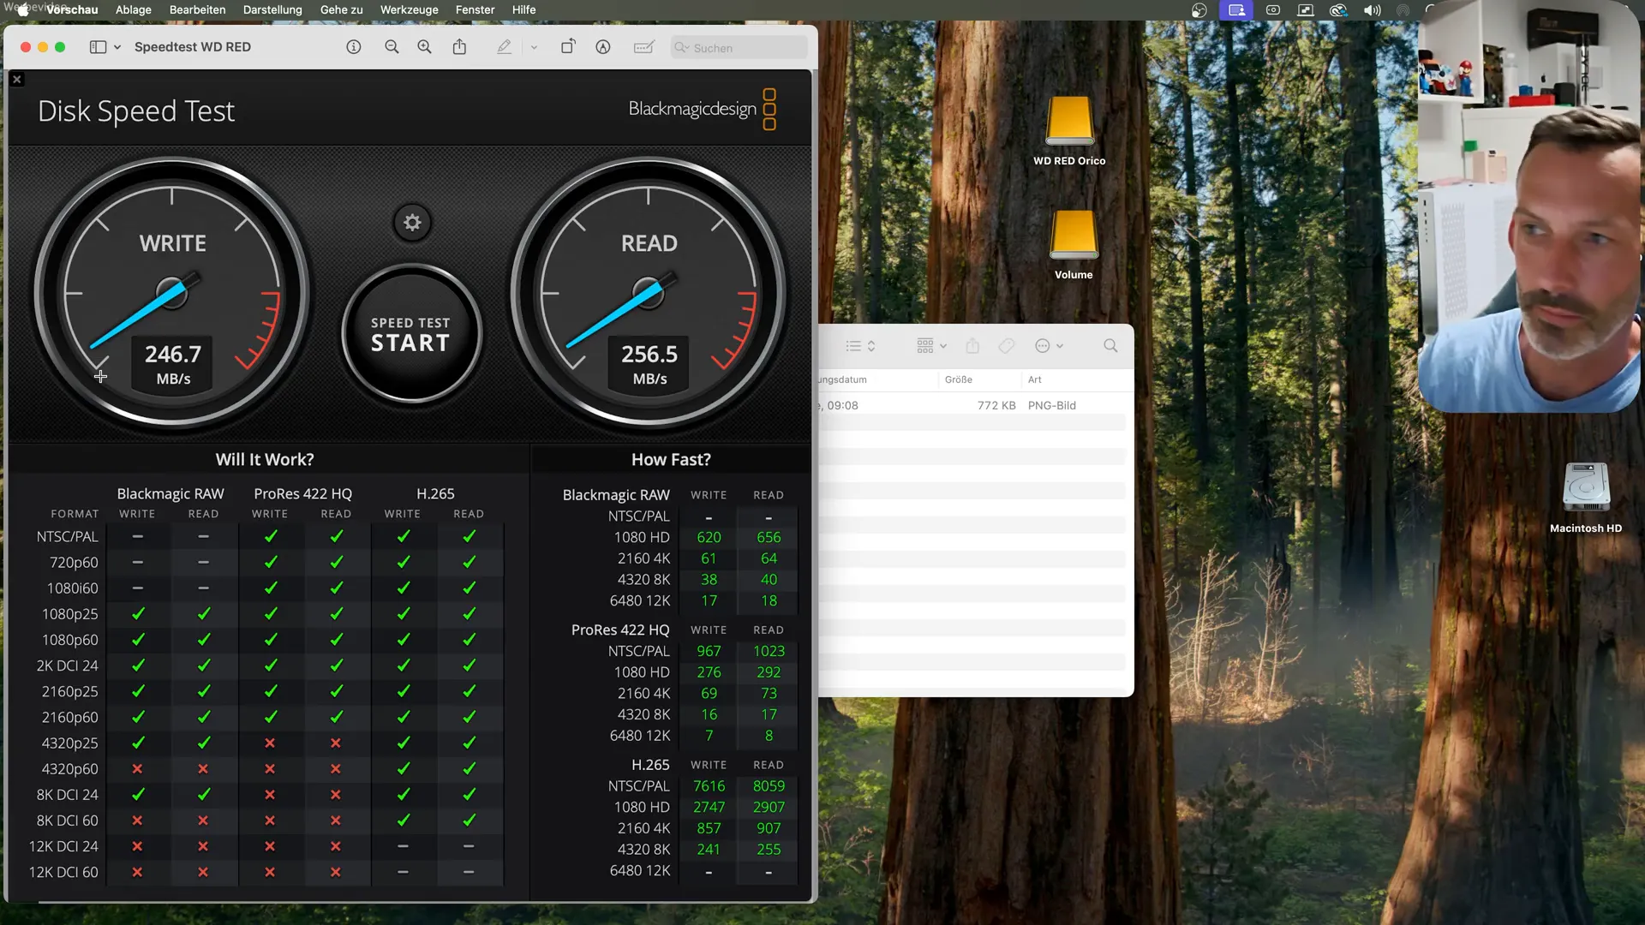1645x925 pixels.
Task: Expand the highlight pen options chevron
Action: coord(534,47)
